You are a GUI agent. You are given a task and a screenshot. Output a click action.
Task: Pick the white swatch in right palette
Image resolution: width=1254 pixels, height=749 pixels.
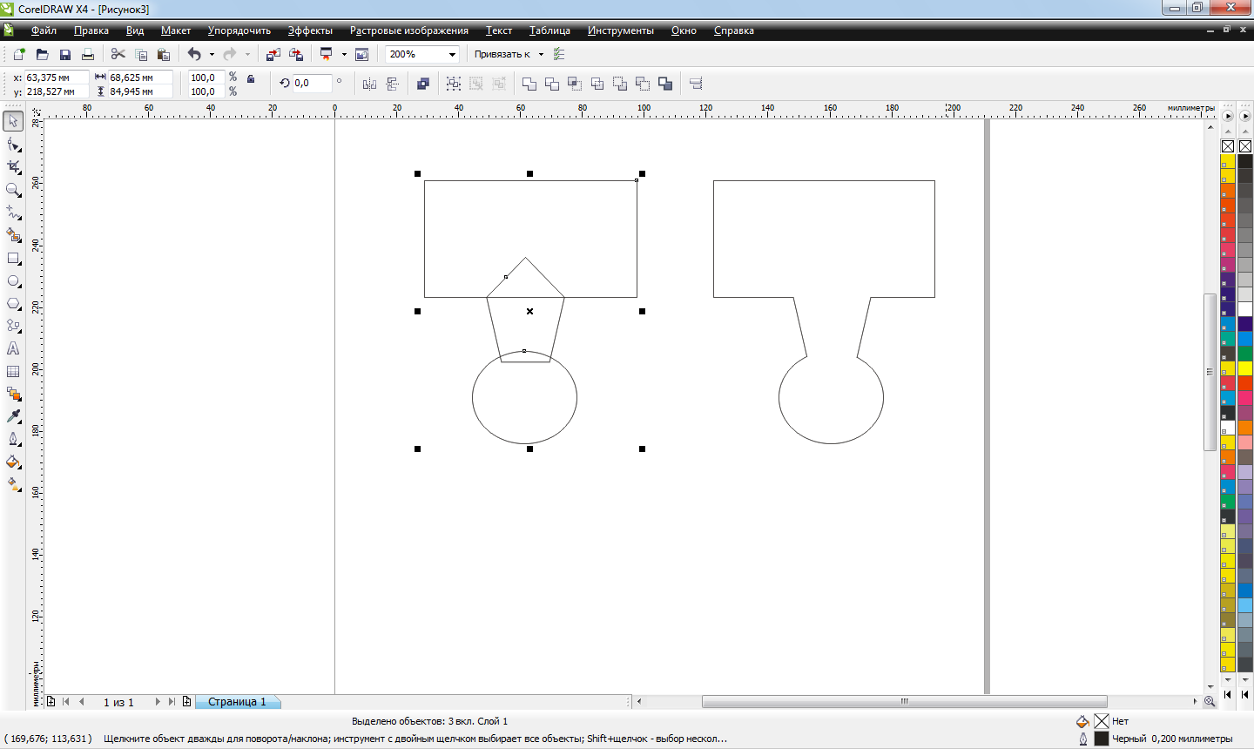pos(1245,309)
